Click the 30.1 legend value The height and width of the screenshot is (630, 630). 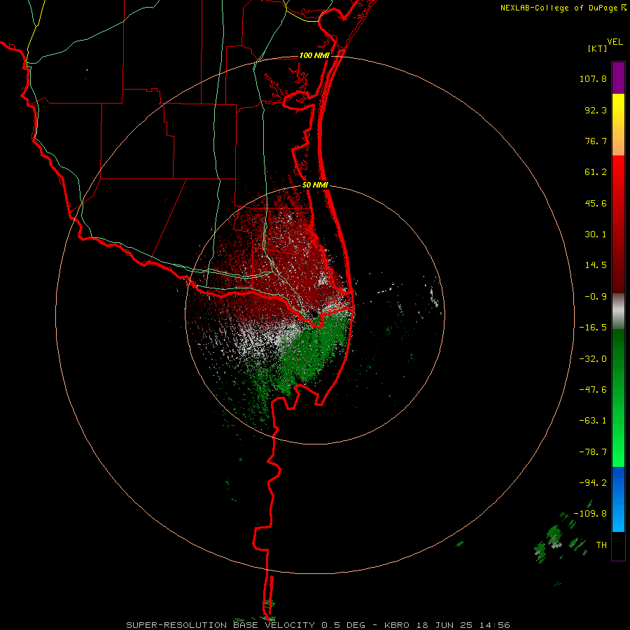596,234
